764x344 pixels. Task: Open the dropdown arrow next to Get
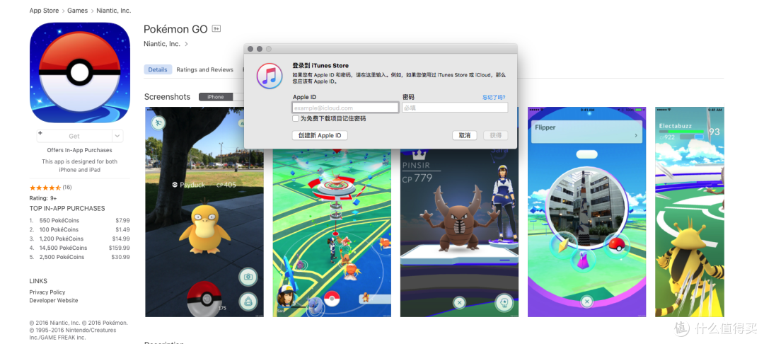pos(117,136)
